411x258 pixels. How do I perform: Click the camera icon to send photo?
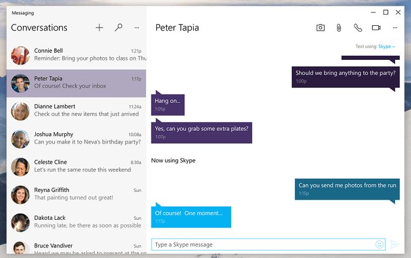[x=320, y=28]
